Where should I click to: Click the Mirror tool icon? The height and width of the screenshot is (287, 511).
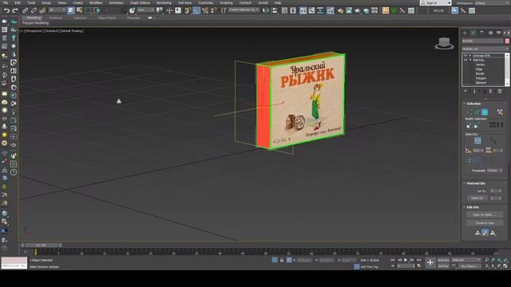(x=266, y=10)
